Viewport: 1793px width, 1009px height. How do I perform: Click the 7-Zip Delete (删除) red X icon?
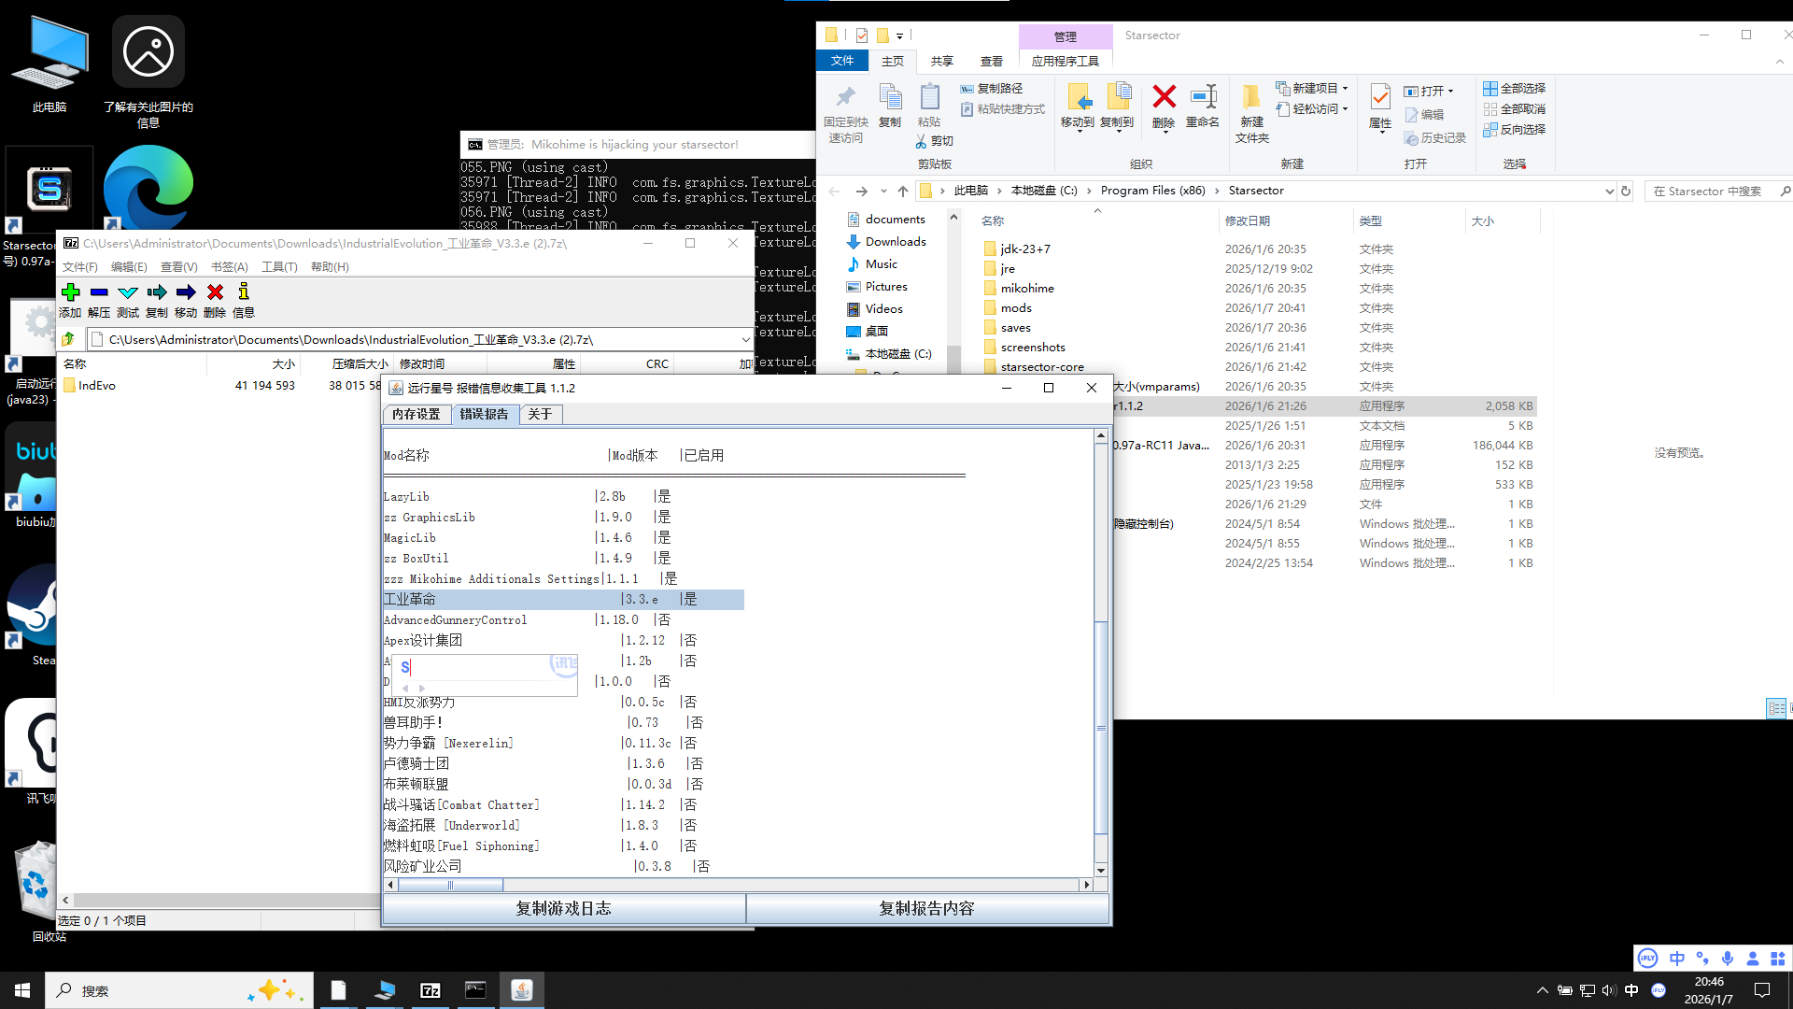(215, 292)
